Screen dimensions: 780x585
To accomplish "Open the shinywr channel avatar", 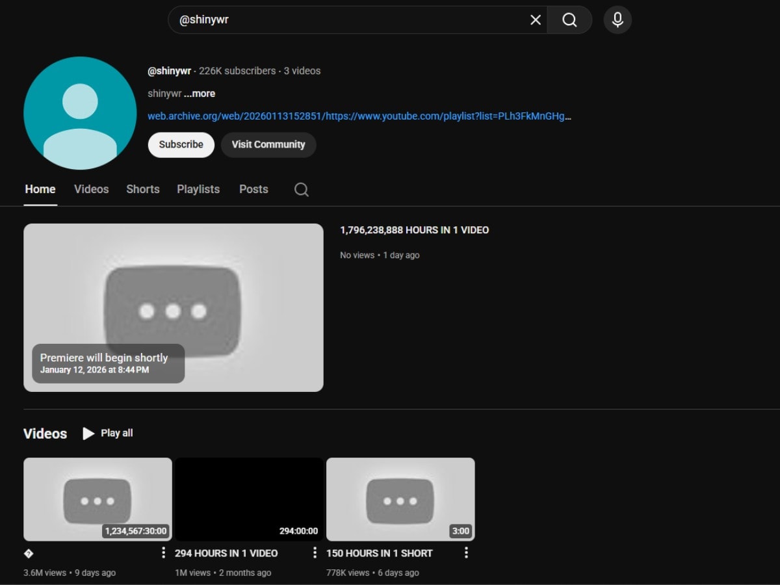I will [80, 113].
